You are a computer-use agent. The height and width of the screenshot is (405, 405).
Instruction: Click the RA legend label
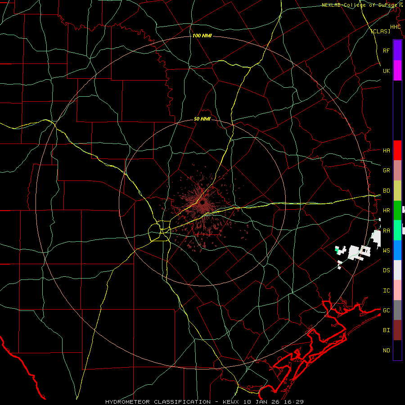(386, 230)
